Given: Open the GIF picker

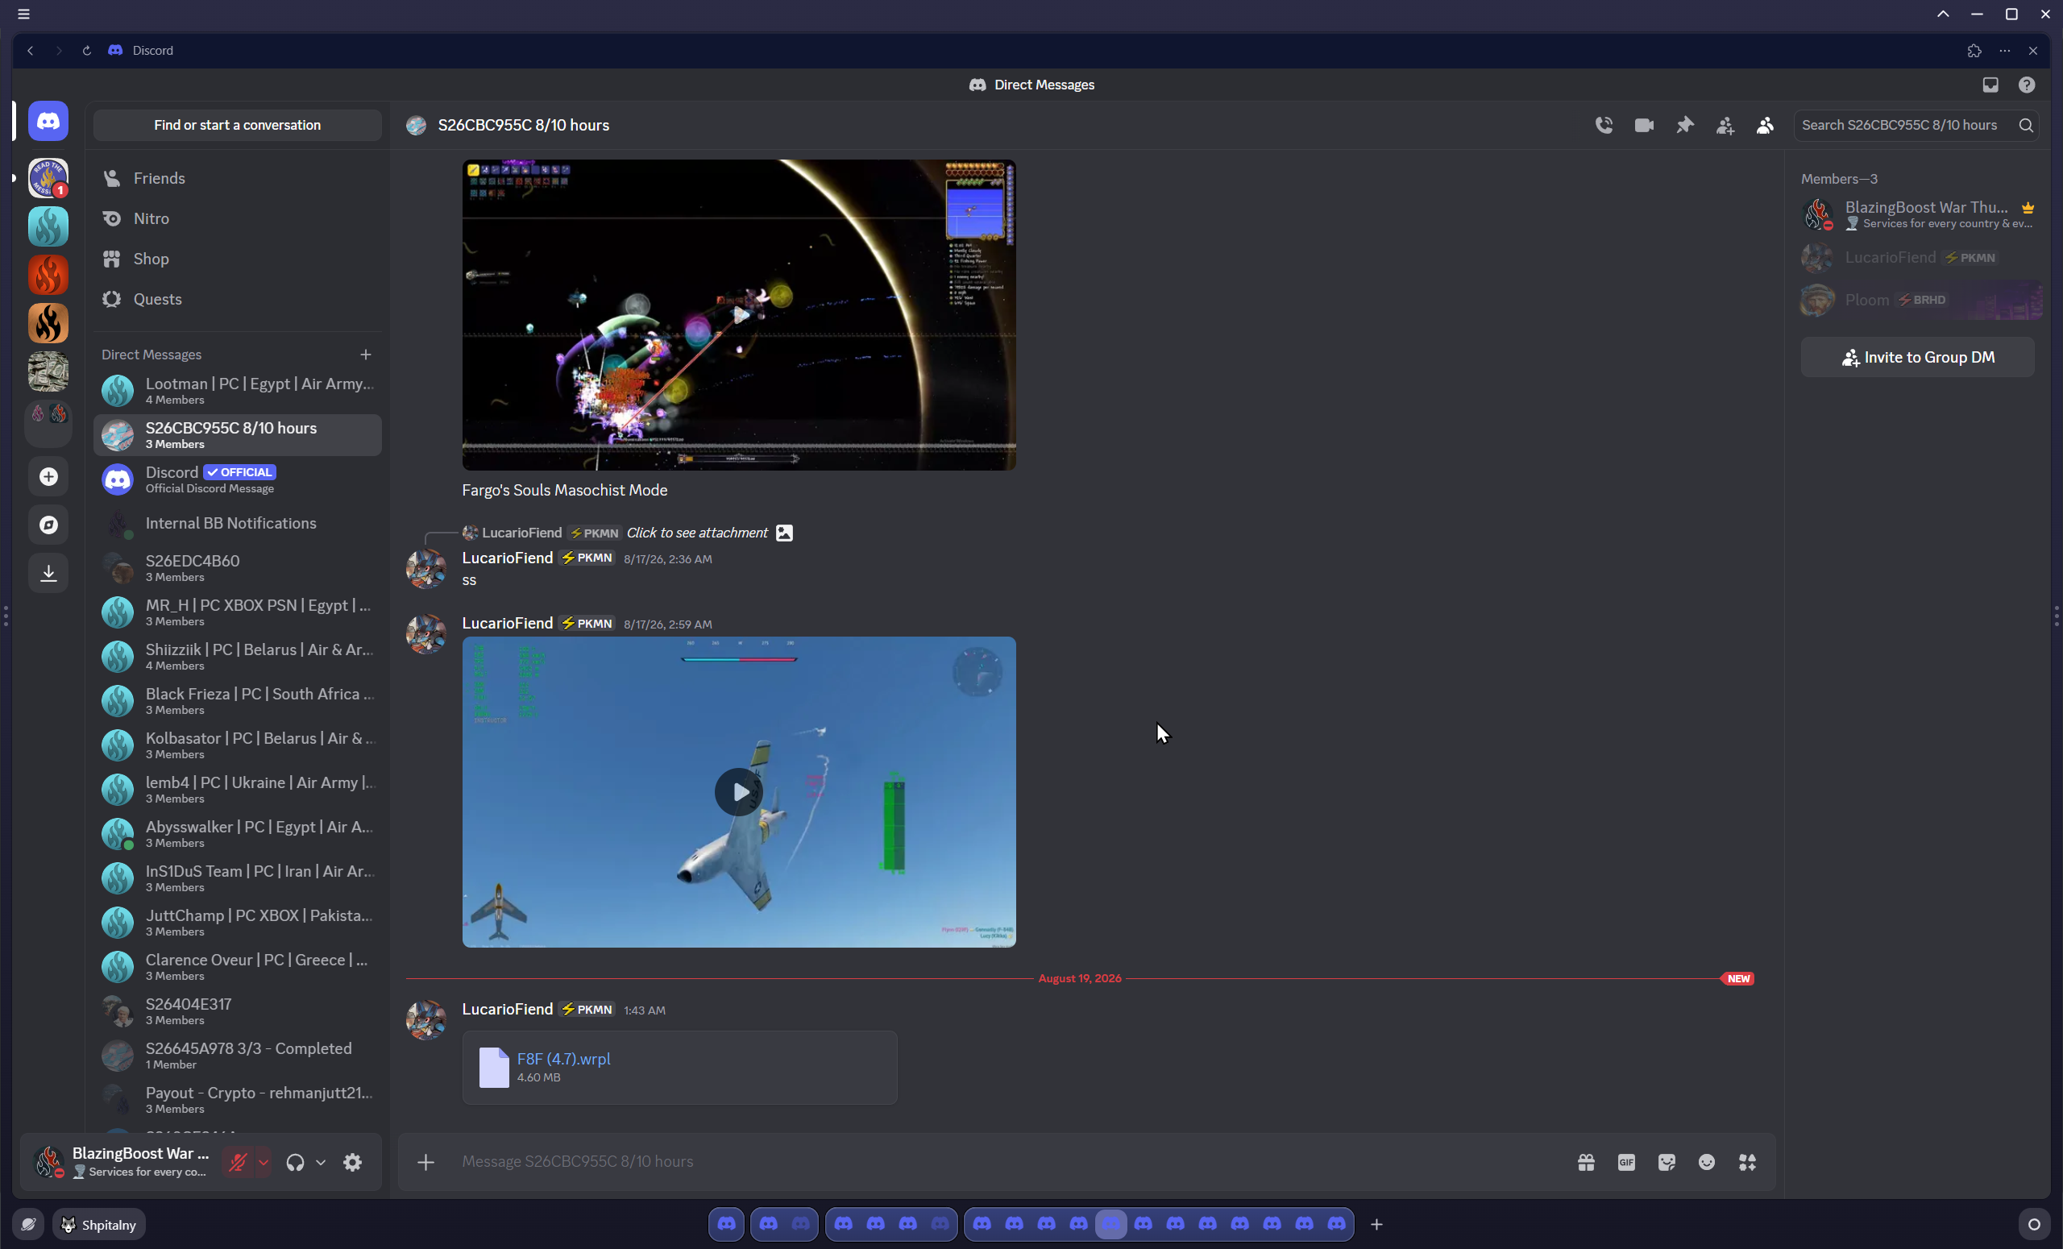Looking at the screenshot, I should pos(1626,1162).
